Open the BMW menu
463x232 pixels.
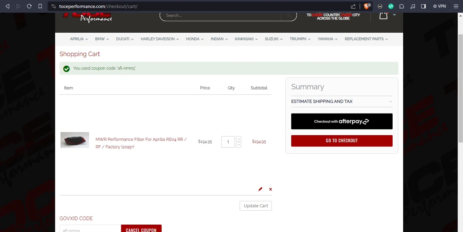[102, 39]
